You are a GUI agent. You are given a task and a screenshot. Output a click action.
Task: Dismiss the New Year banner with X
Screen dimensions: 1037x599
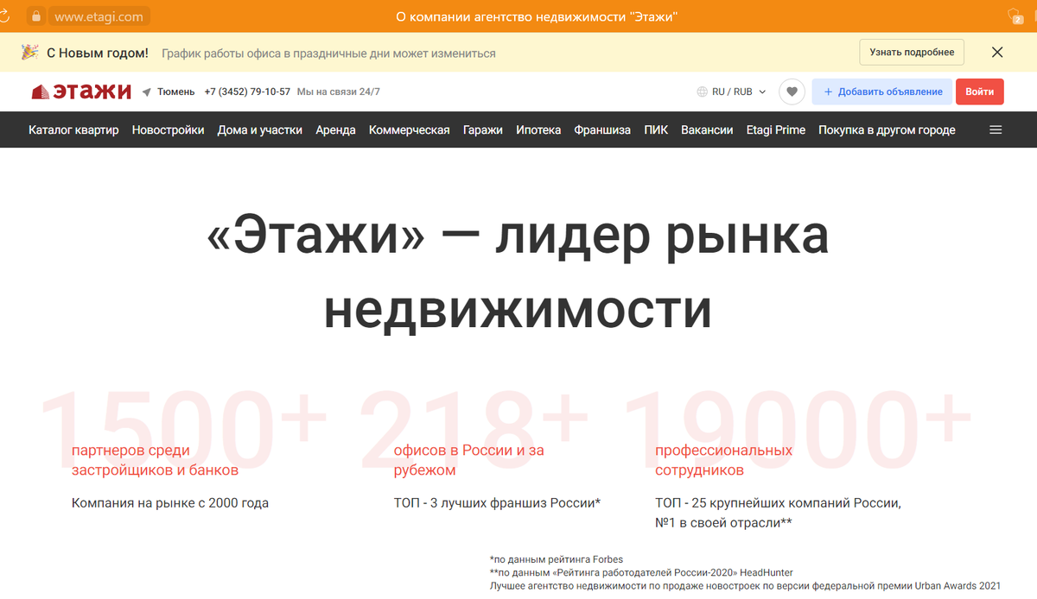pos(997,53)
